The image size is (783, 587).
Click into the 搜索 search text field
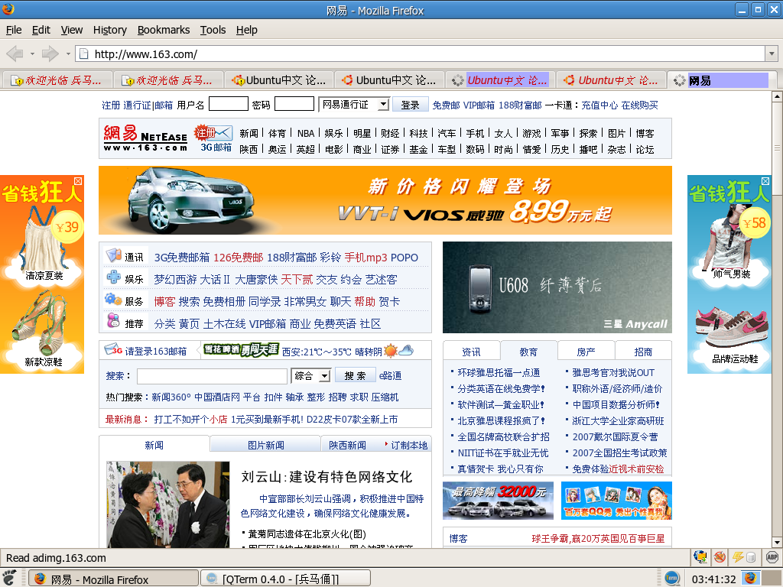coord(213,376)
